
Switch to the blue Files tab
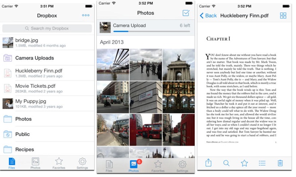(12, 163)
